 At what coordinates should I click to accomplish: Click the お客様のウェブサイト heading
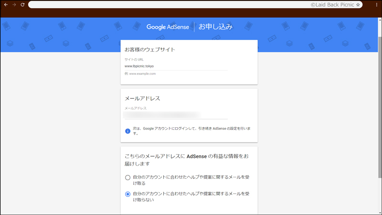(150, 50)
